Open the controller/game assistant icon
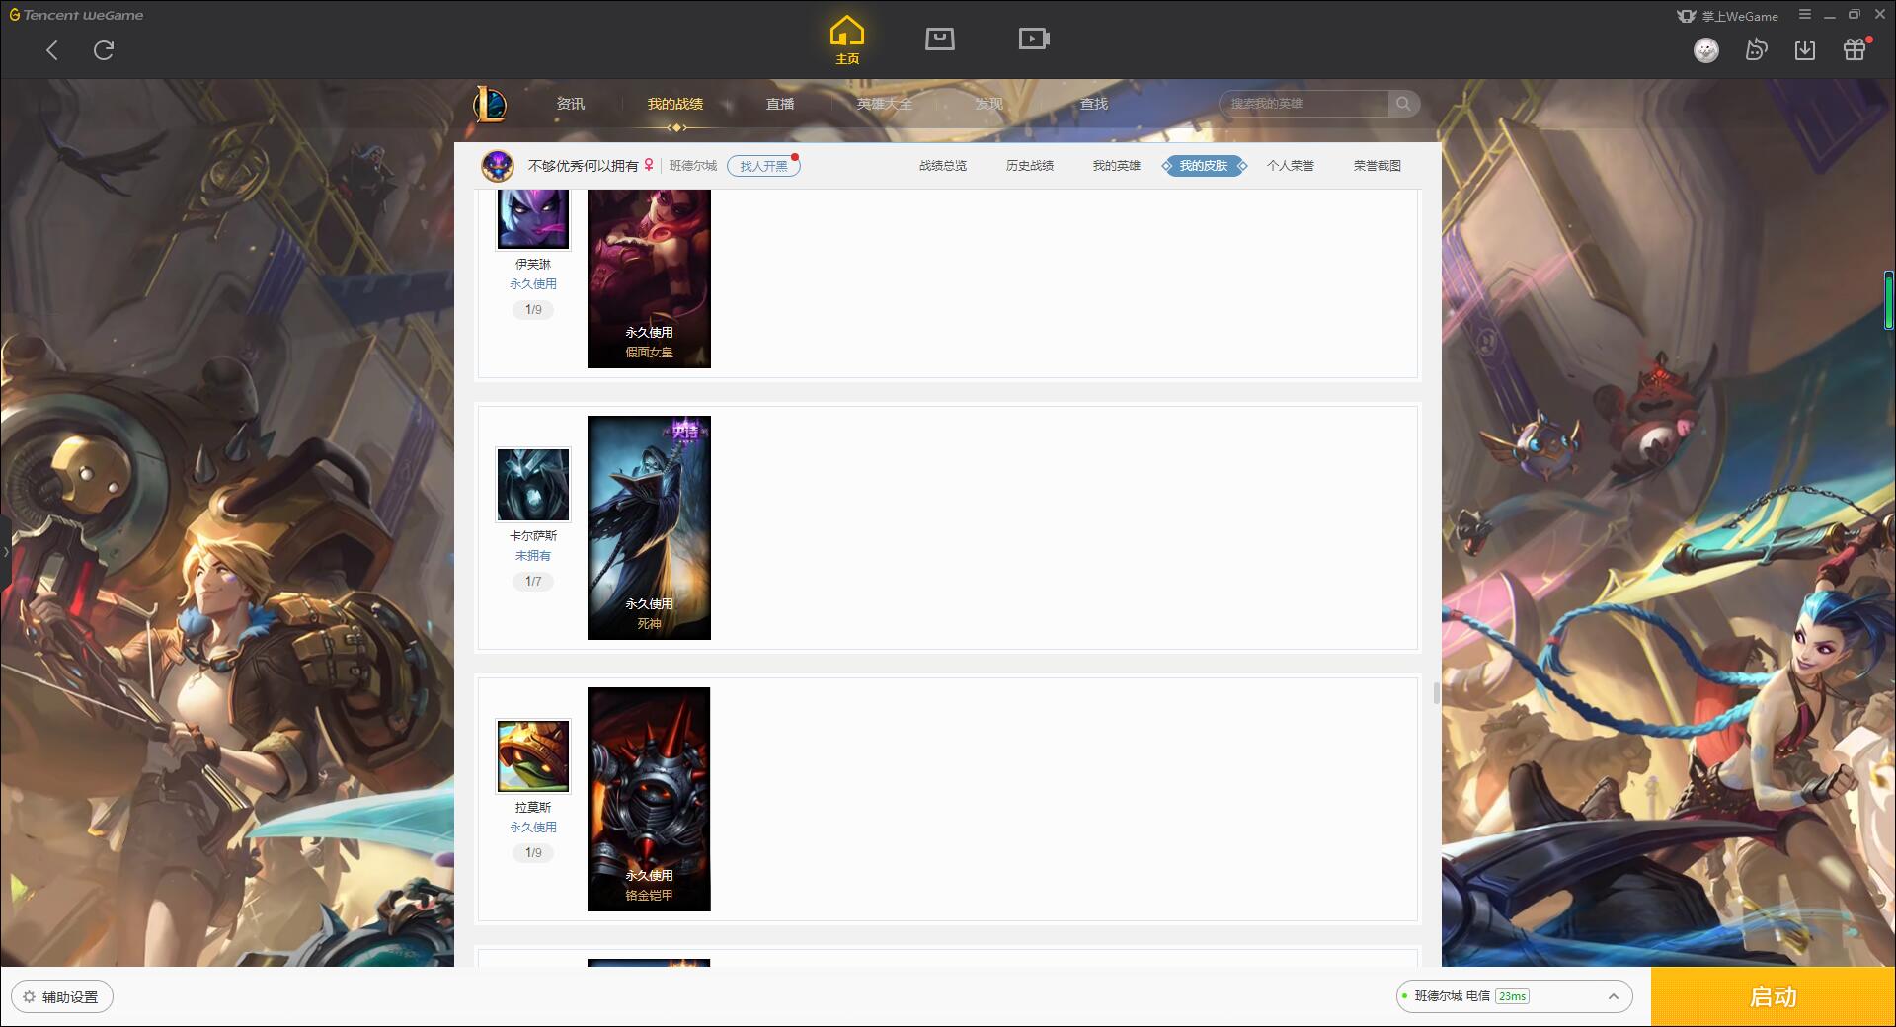 (1756, 49)
